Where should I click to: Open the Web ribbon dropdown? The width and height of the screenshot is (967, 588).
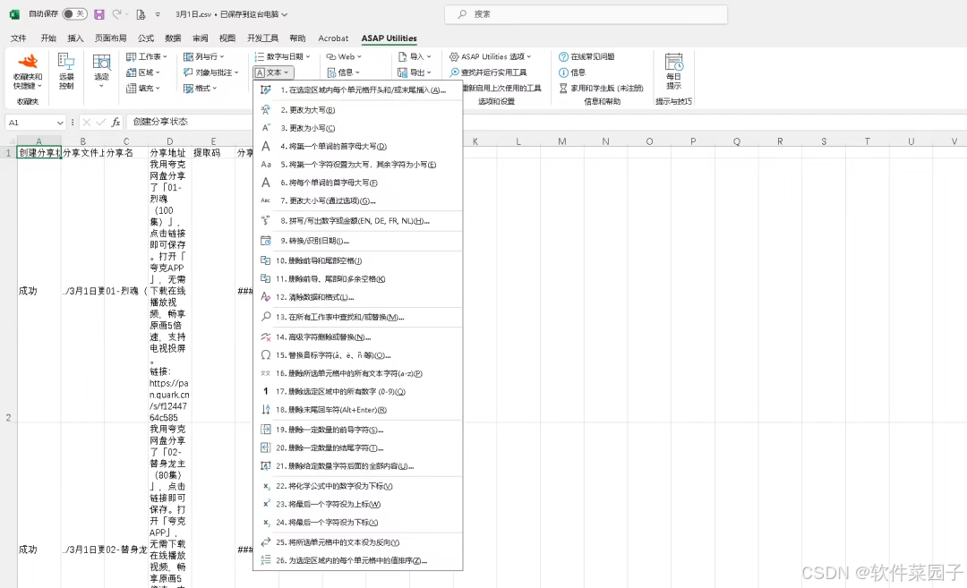tap(344, 56)
